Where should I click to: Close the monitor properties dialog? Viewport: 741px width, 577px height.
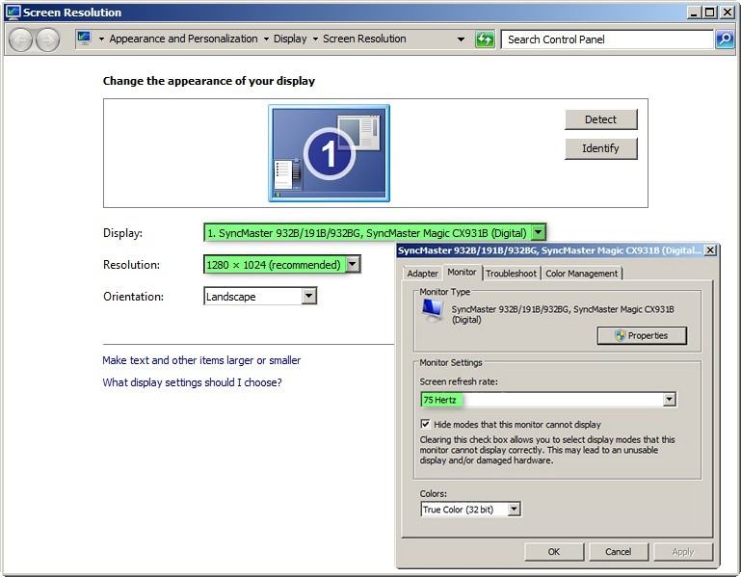click(710, 250)
